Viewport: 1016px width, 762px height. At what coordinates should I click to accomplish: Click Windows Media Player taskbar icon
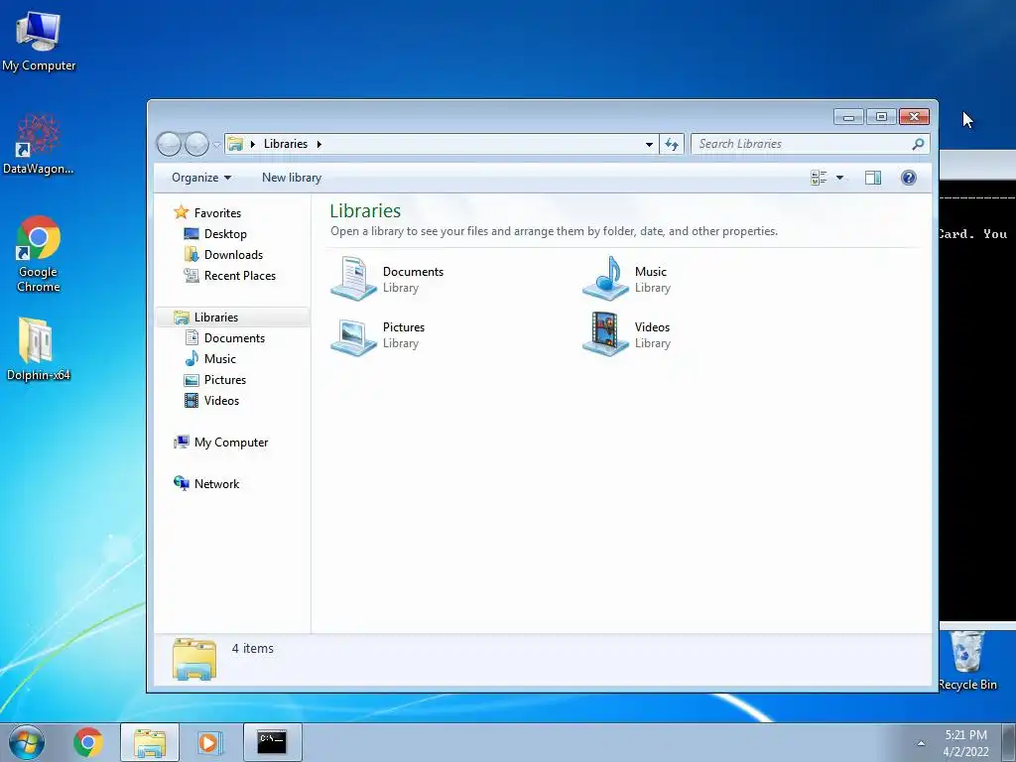click(x=209, y=742)
